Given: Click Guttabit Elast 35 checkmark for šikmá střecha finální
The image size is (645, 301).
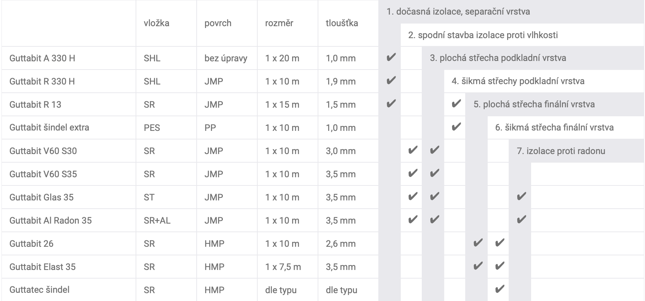Looking at the screenshot, I should click(499, 266).
